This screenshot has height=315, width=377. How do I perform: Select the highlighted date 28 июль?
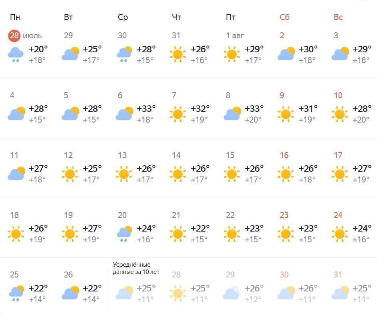tap(14, 36)
